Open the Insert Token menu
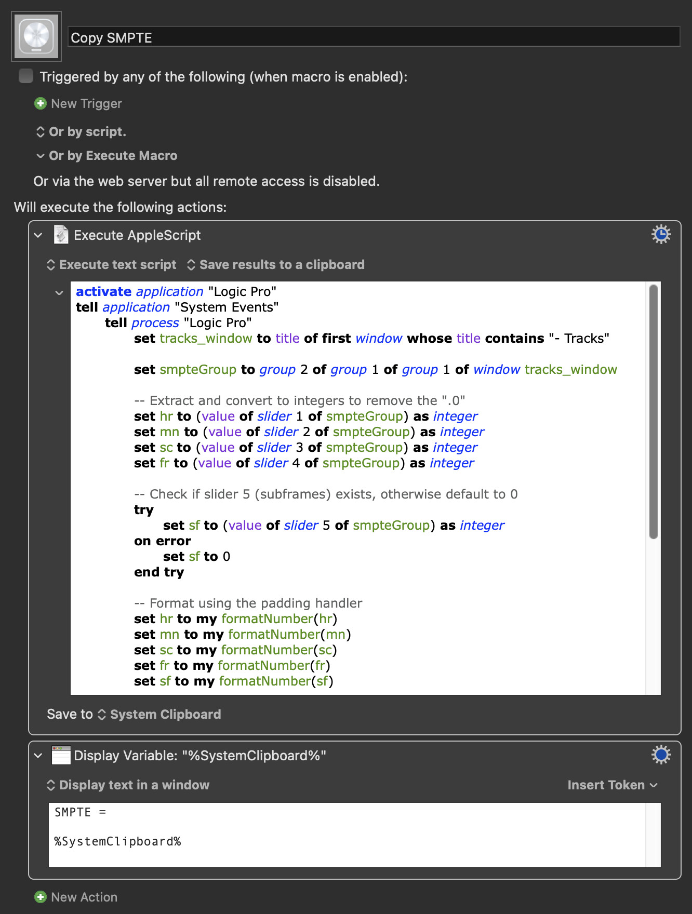Image resolution: width=692 pixels, height=914 pixels. pos(612,785)
